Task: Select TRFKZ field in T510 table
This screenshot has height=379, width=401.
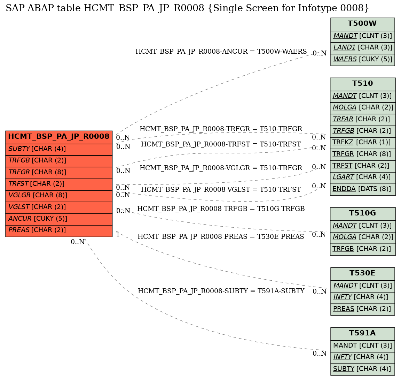Action: pos(363,143)
